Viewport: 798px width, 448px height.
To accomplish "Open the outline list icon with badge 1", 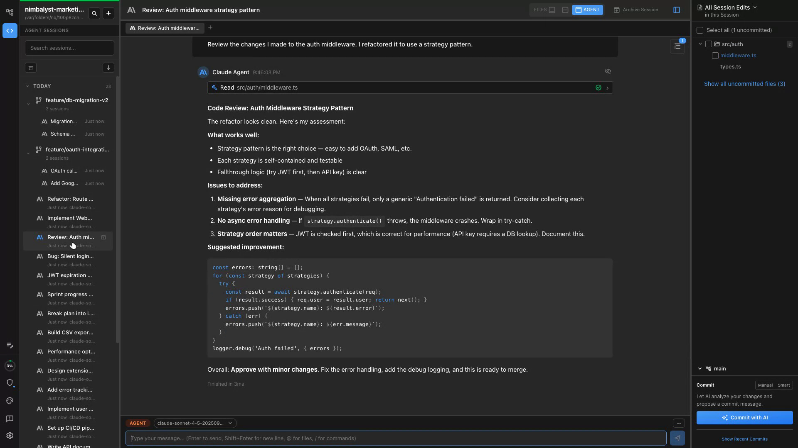I will point(677,46).
